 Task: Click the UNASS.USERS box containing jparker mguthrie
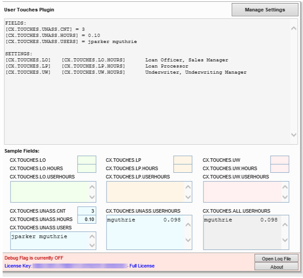coord(48,241)
